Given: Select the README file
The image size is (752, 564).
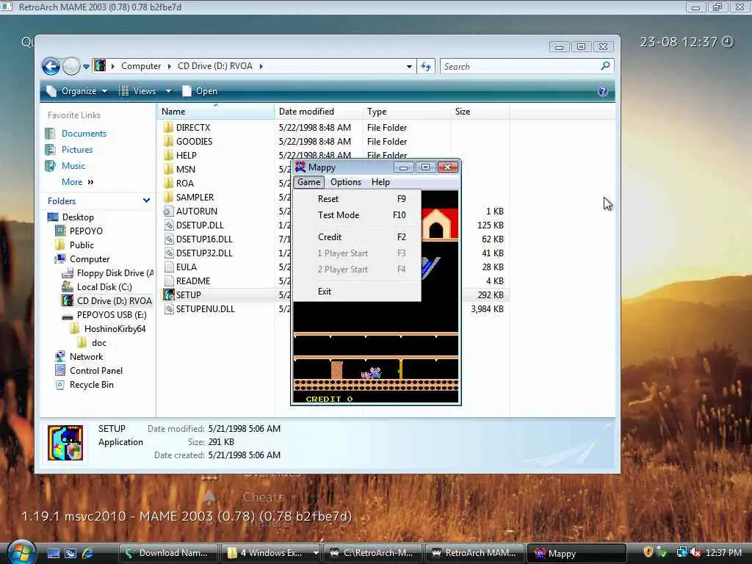Looking at the screenshot, I should (193, 281).
